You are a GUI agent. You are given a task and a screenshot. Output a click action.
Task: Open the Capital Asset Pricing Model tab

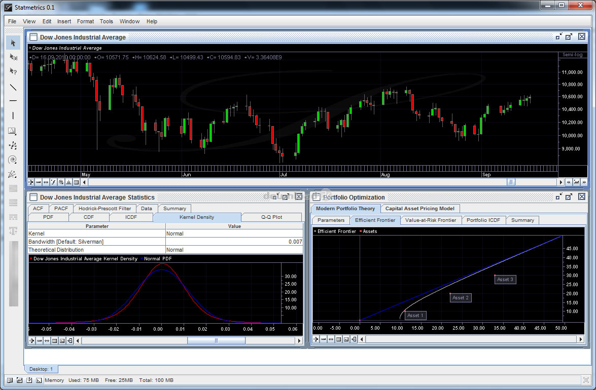pyautogui.click(x=419, y=208)
